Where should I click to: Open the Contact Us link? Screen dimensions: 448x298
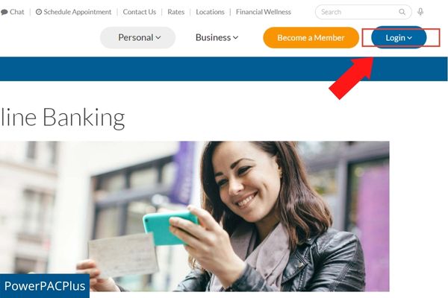click(140, 12)
